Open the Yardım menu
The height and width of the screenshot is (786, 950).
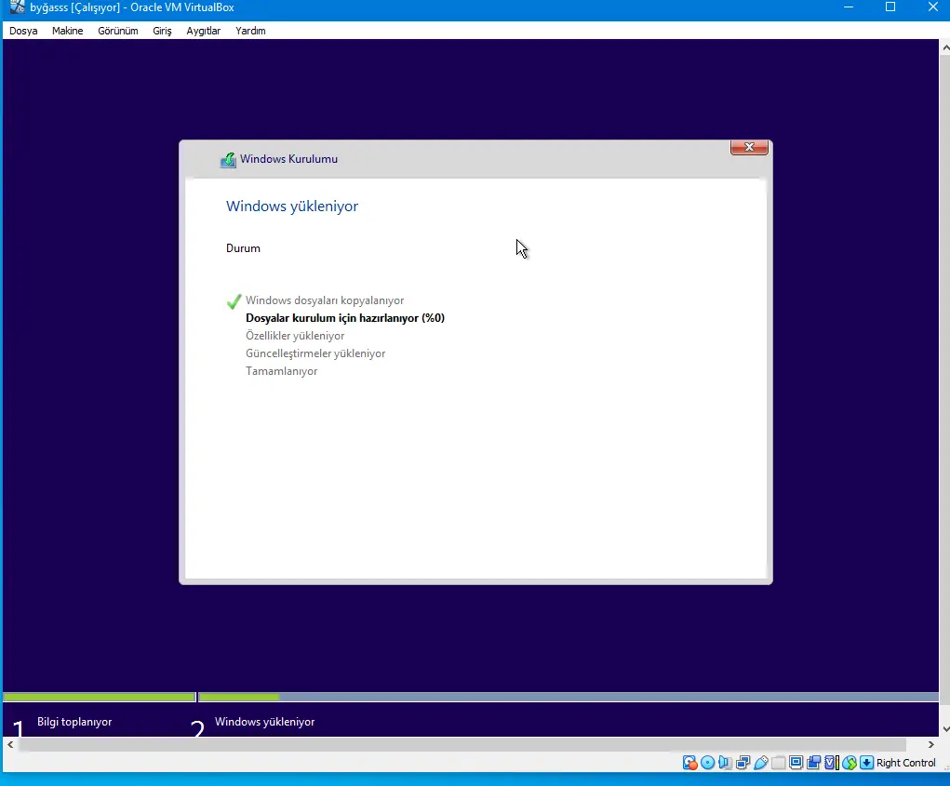pyautogui.click(x=250, y=31)
